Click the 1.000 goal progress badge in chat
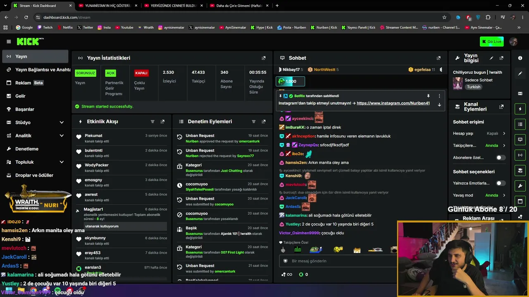The width and height of the screenshot is (529, 297). point(290,81)
